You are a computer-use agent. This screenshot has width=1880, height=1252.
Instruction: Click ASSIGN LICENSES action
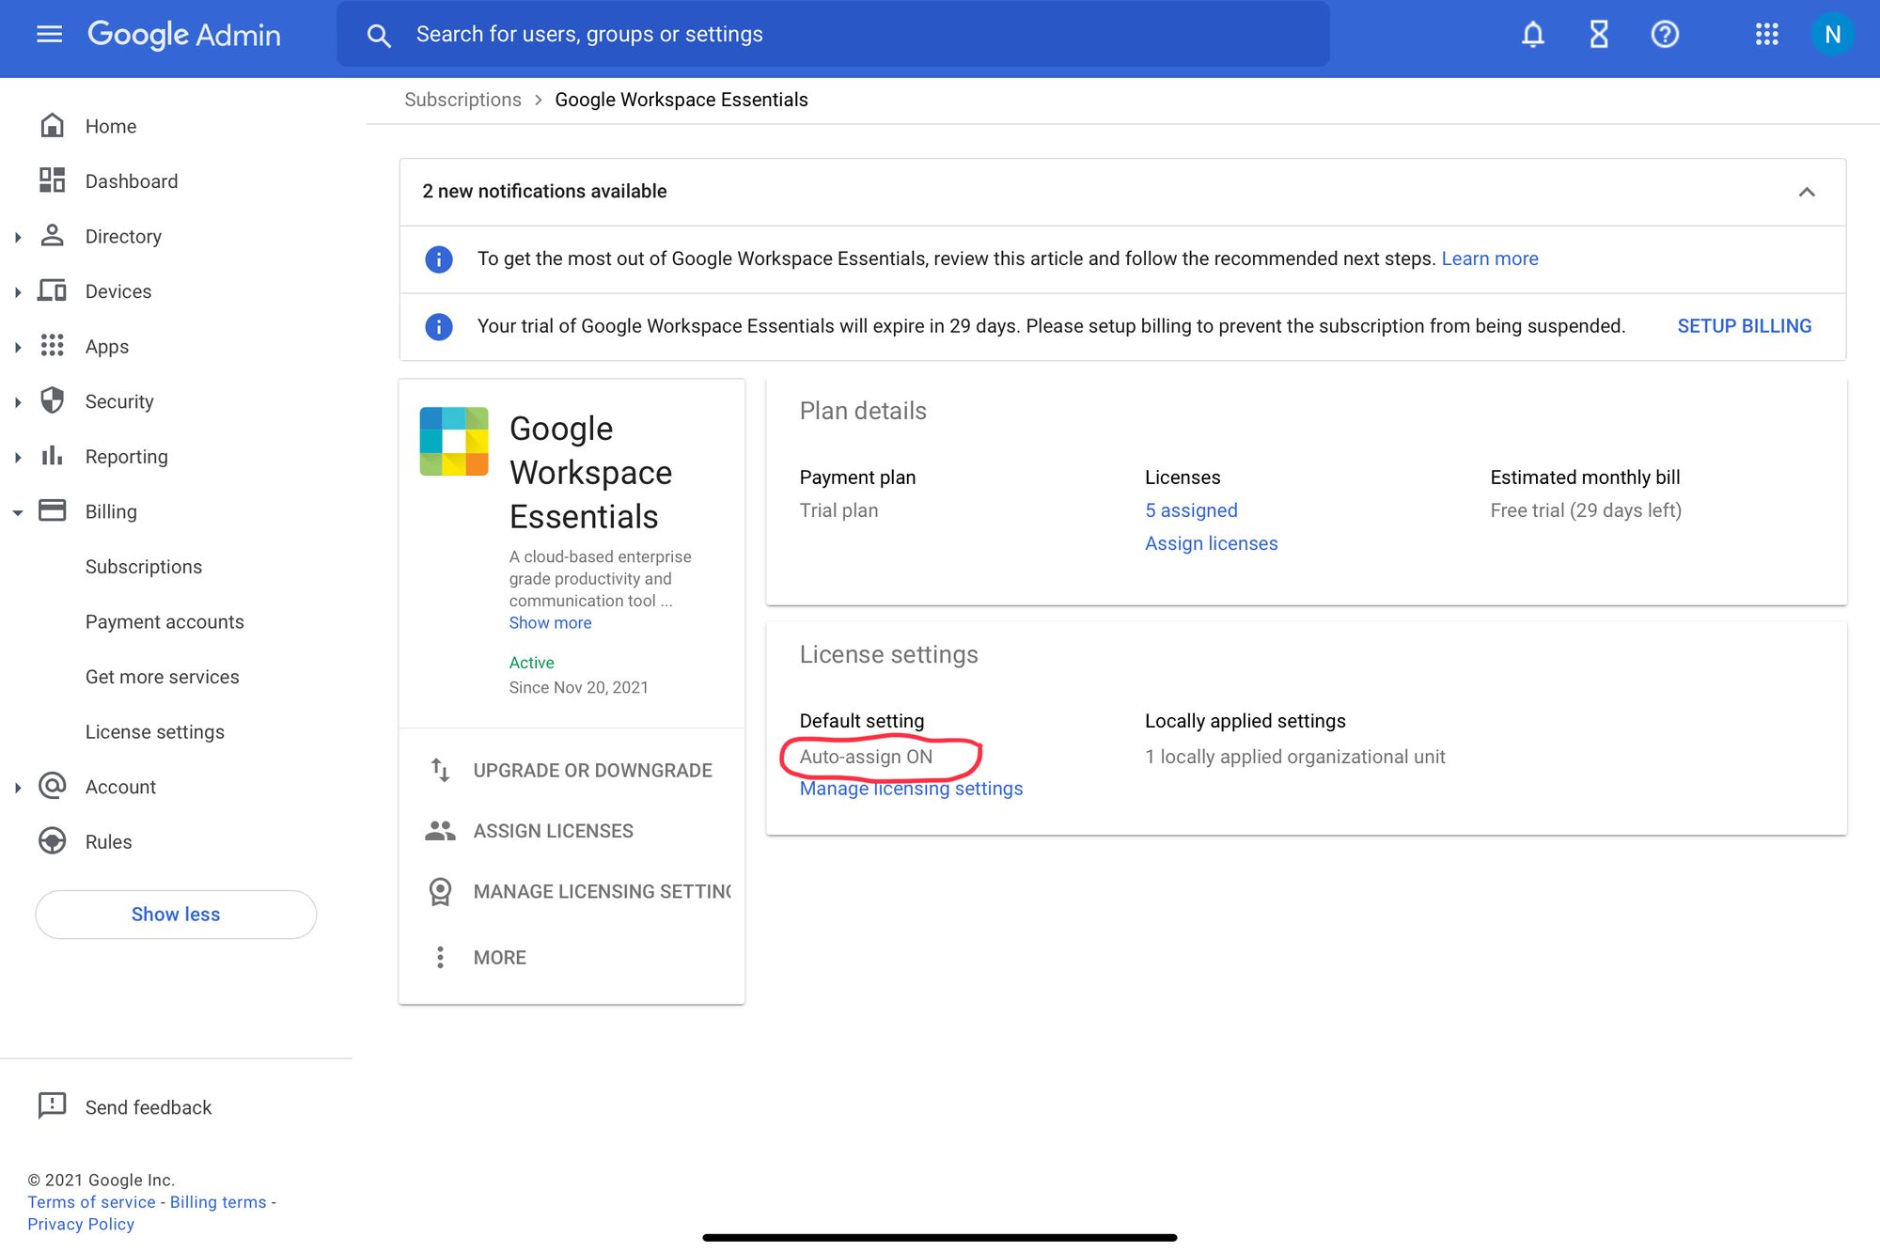[554, 831]
